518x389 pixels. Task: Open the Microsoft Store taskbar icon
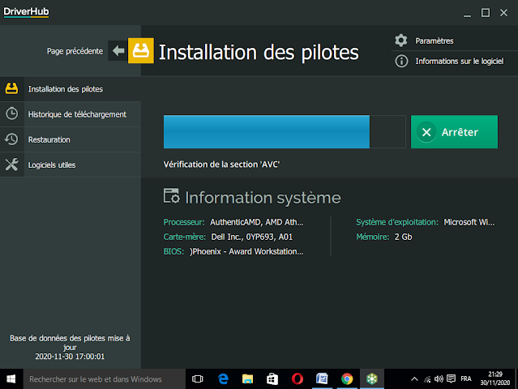[x=272, y=378]
